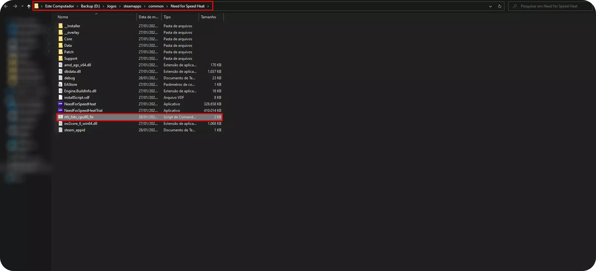Click the size value 410.014 KB
Image resolution: width=596 pixels, height=271 pixels.
(213, 111)
